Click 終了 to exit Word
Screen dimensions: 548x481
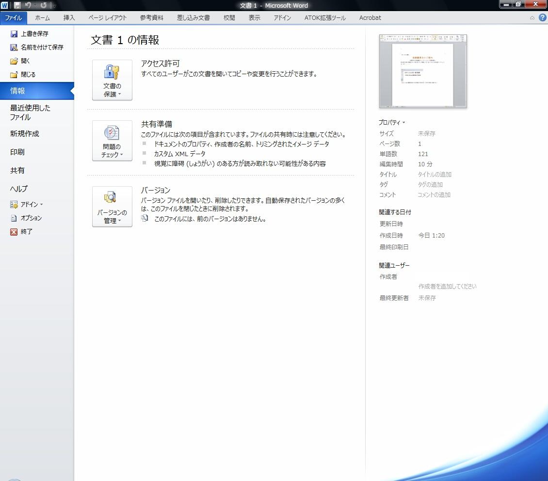21,232
